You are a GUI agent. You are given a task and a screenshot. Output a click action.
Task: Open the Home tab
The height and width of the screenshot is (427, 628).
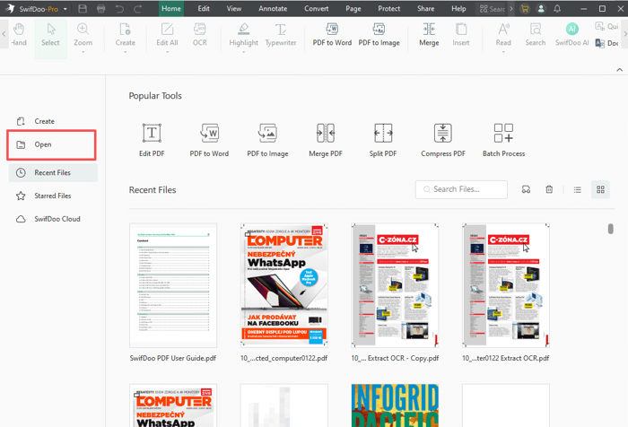click(171, 8)
